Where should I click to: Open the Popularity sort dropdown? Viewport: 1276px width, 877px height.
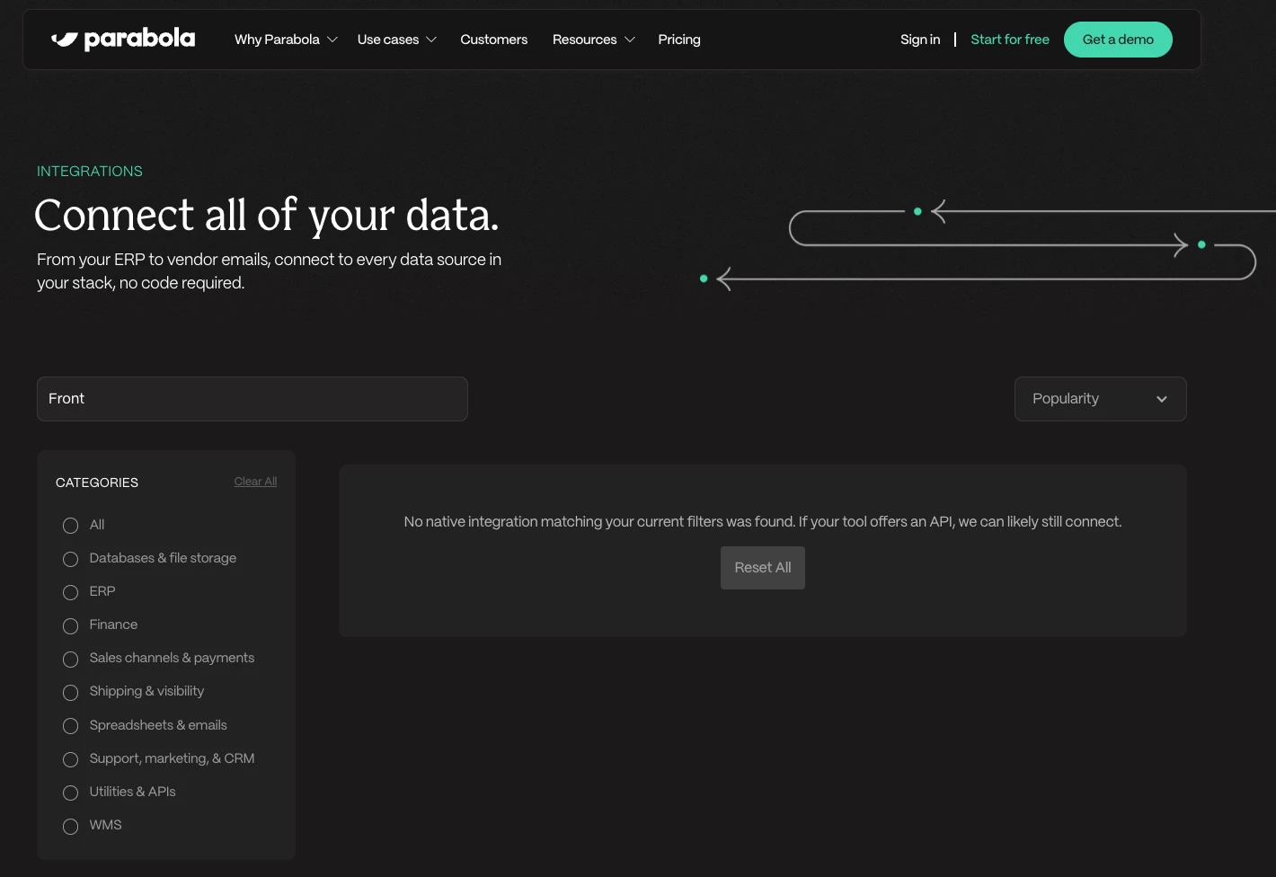coord(1101,399)
